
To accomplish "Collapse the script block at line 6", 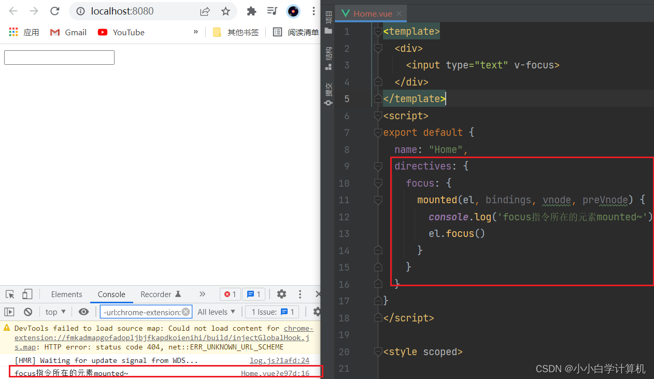I will tap(378, 116).
